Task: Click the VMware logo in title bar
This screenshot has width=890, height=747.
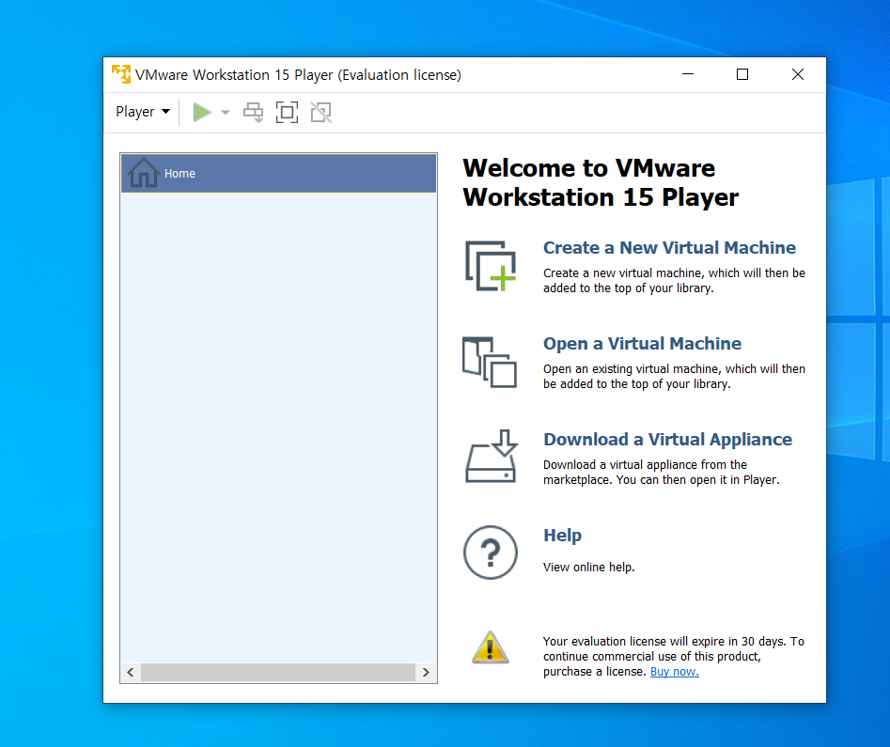Action: (x=121, y=74)
